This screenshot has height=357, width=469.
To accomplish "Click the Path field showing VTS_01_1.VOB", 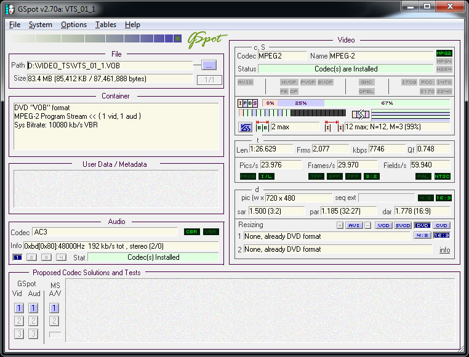I will point(110,65).
